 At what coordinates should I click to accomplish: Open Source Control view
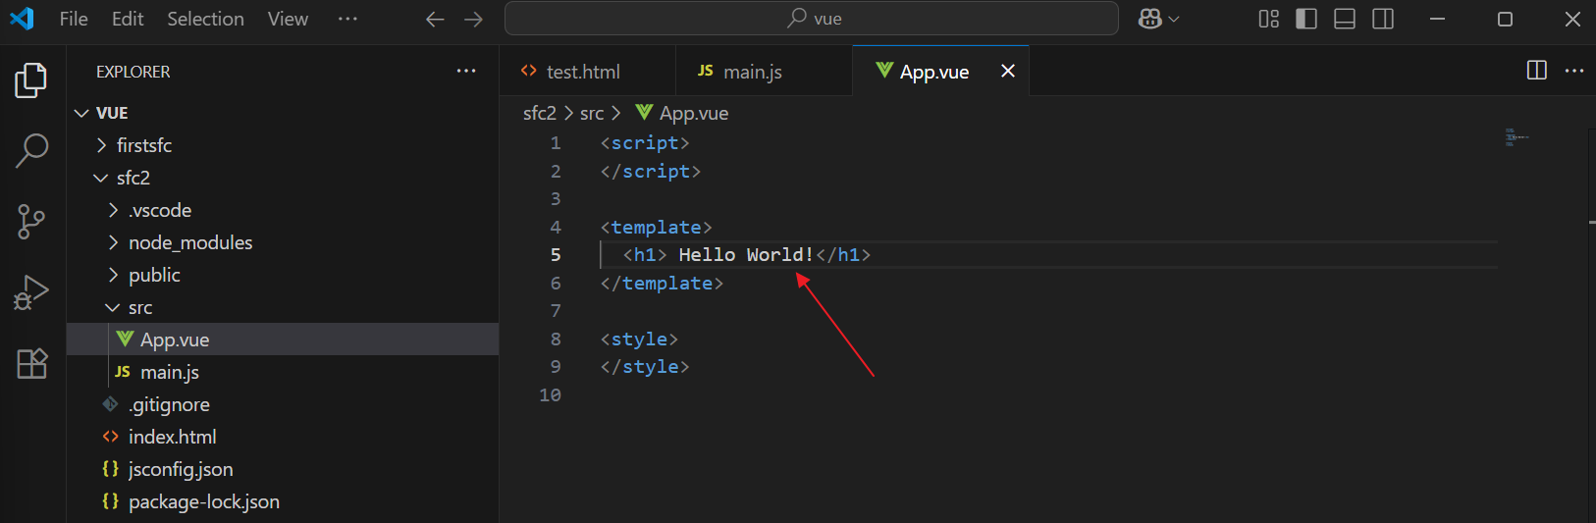(31, 222)
